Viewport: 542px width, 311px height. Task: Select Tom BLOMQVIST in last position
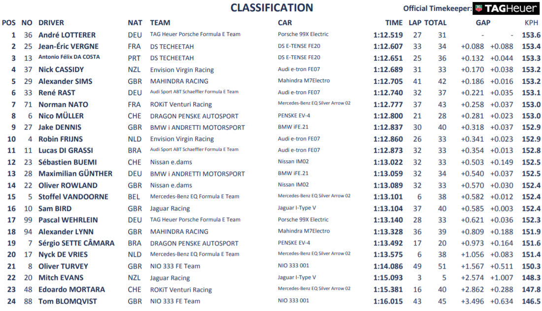click(68, 301)
